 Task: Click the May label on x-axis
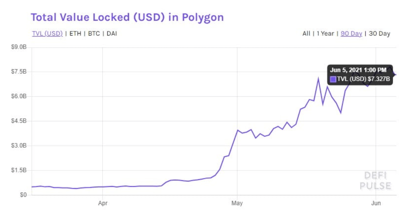click(237, 203)
